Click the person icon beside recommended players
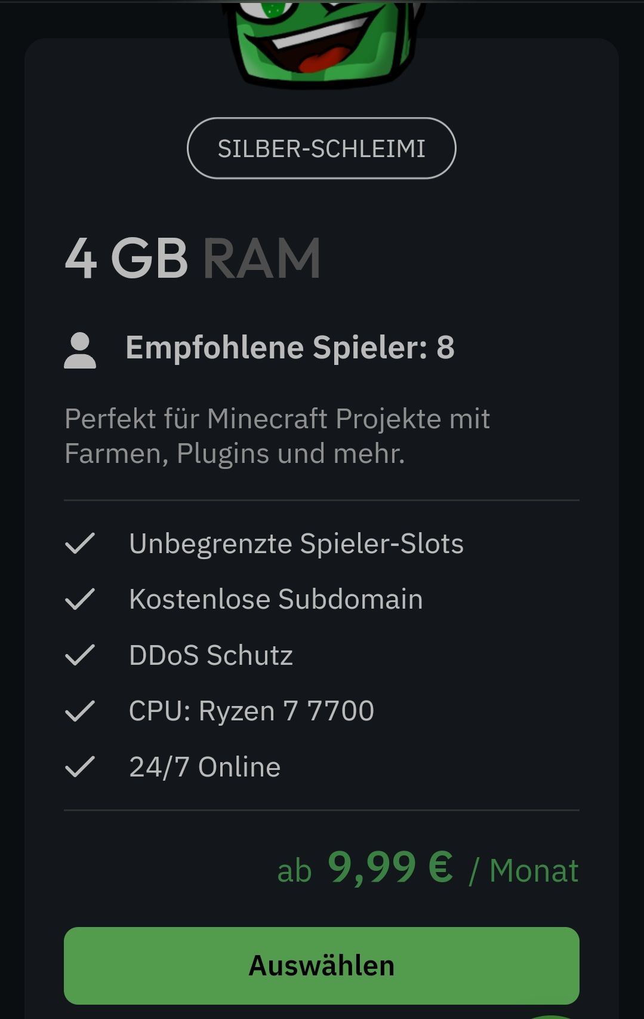Viewport: 644px width, 1019px height. 80,350
